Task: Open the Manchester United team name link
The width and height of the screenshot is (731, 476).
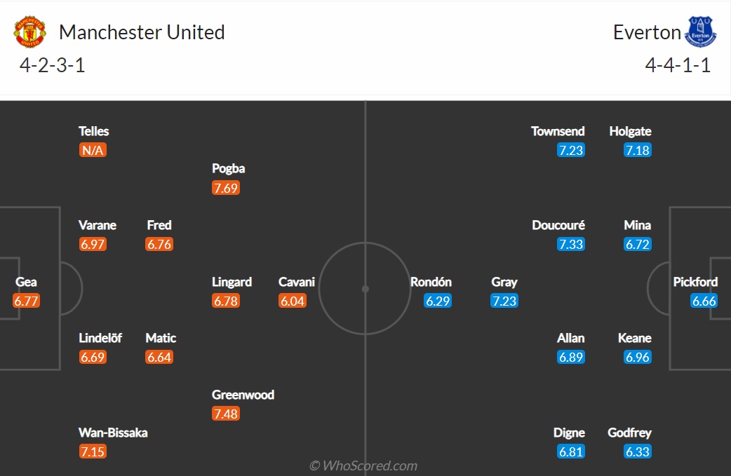Action: 142,32
